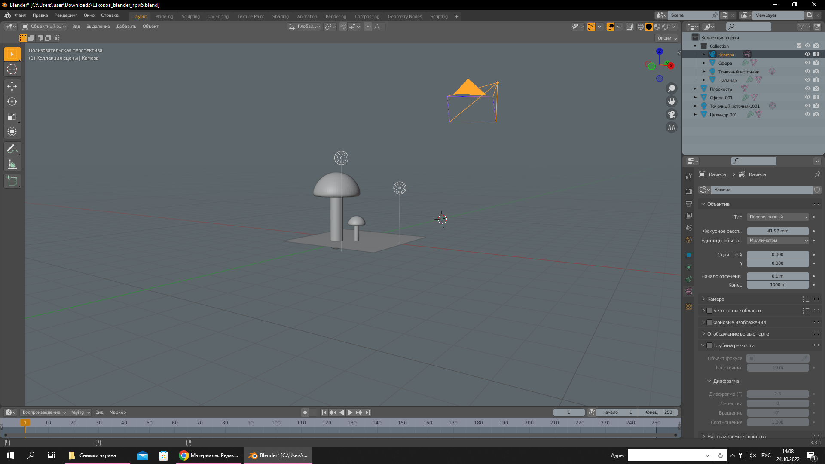Image resolution: width=825 pixels, height=464 pixels.
Task: Switch to solid viewport shading
Action: click(649, 27)
